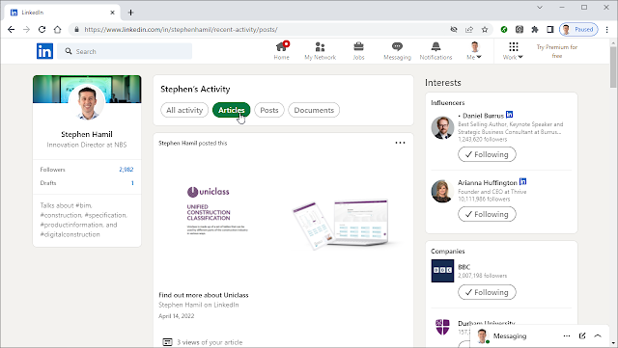Open the tab search dropdown in title bar
This screenshot has height=348, width=618.
[540, 8]
